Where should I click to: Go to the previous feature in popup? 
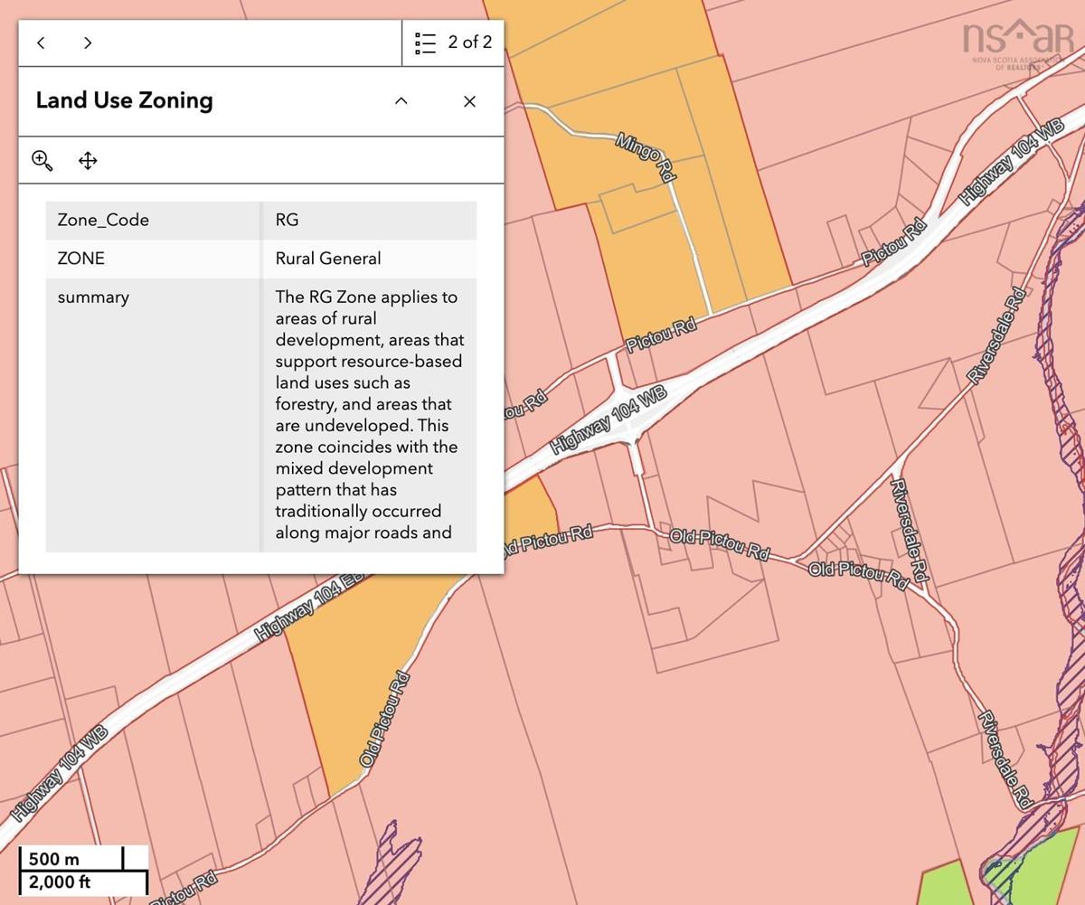[42, 42]
